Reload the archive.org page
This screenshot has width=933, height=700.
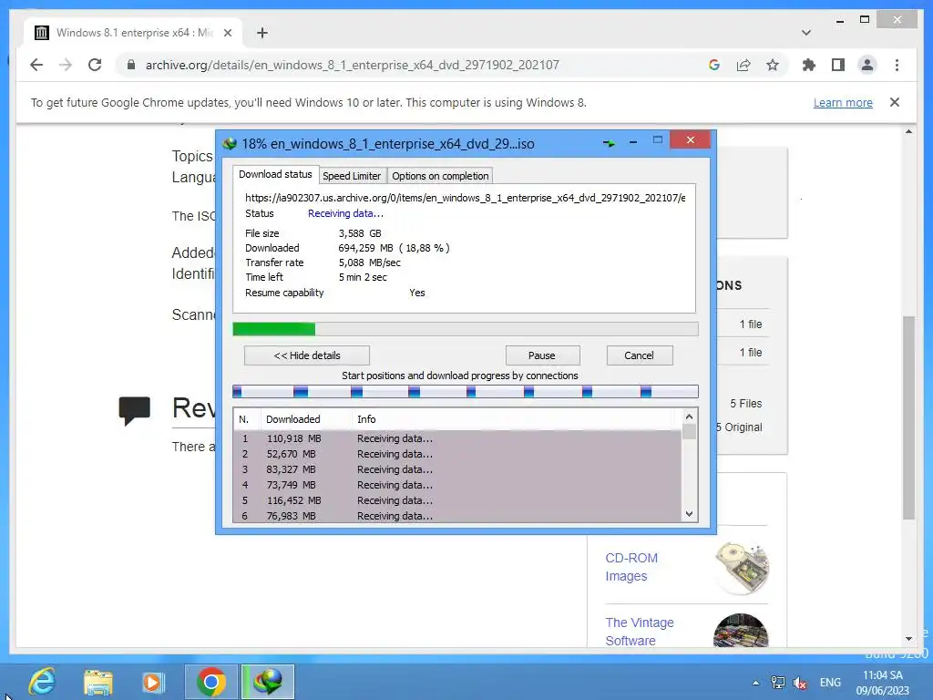(95, 65)
